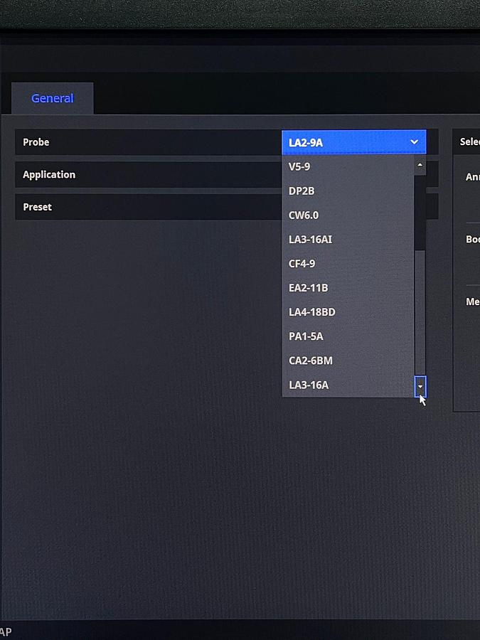480x640 pixels.
Task: Choose DP2B from the probe list
Action: pyautogui.click(x=347, y=191)
